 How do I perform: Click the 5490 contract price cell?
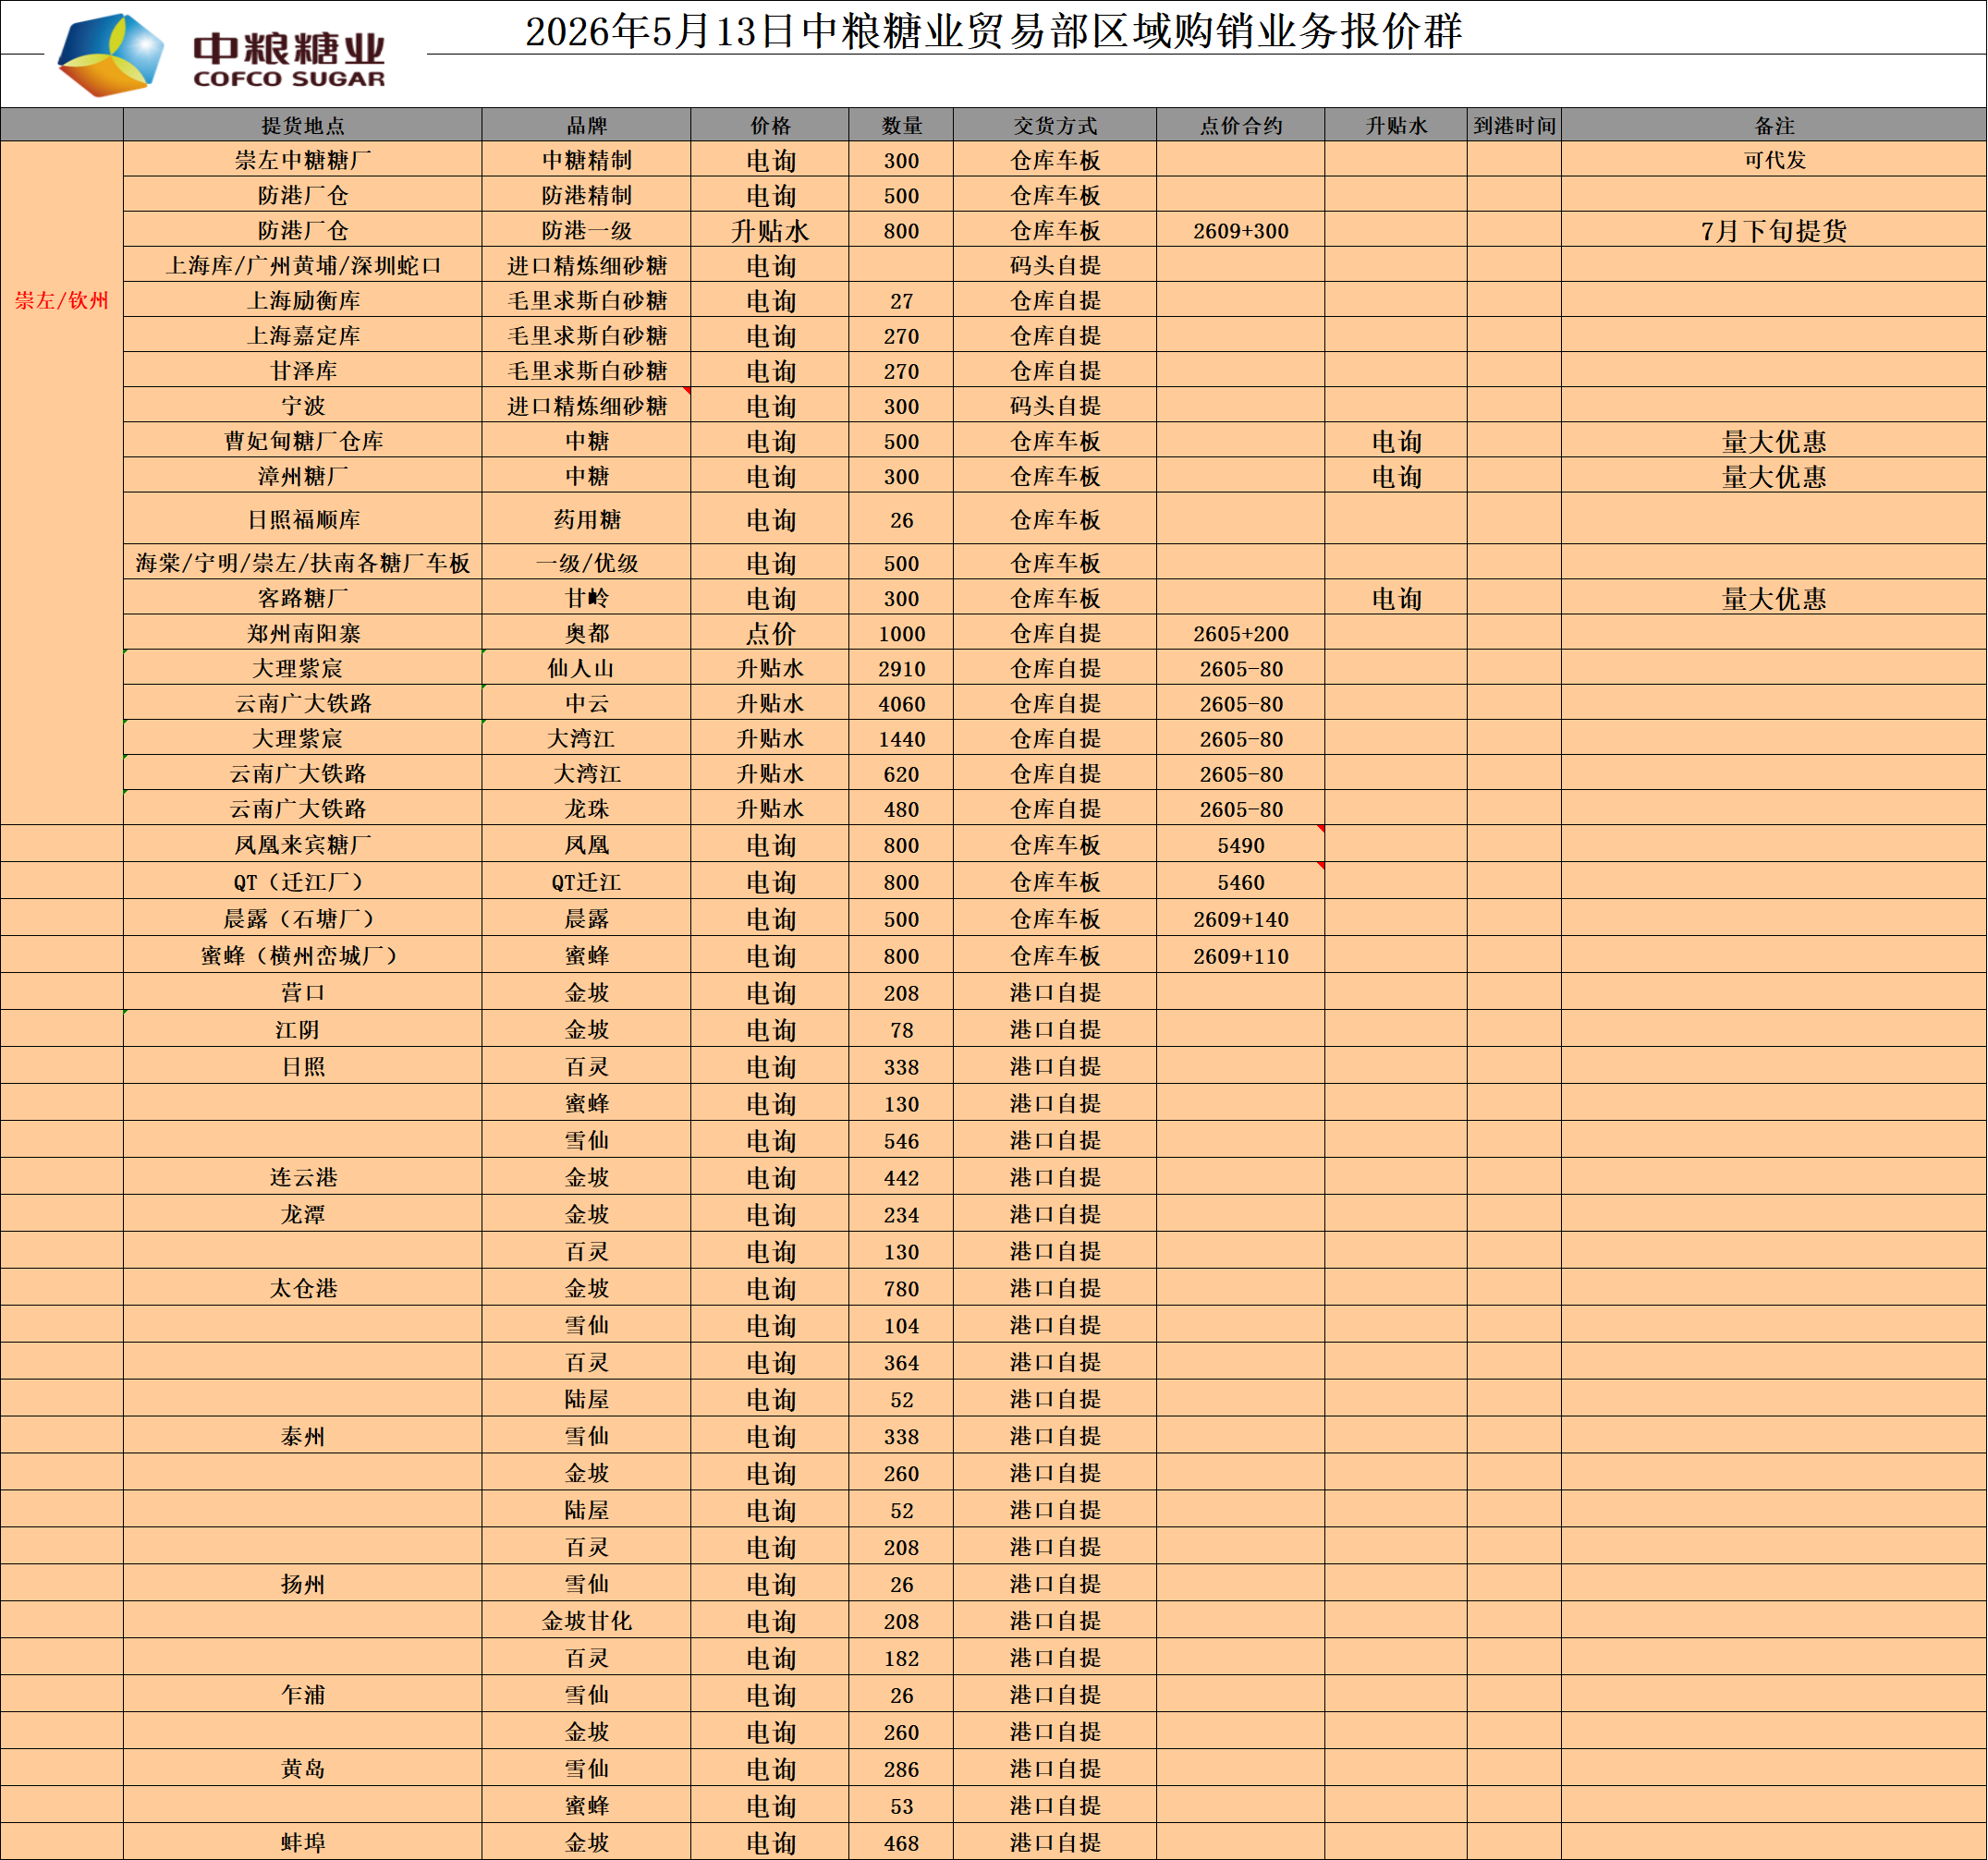(x=1241, y=844)
